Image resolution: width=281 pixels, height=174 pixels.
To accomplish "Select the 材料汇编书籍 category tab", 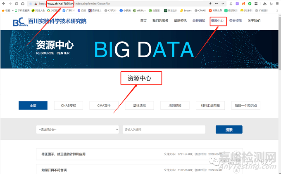I will [210, 105].
